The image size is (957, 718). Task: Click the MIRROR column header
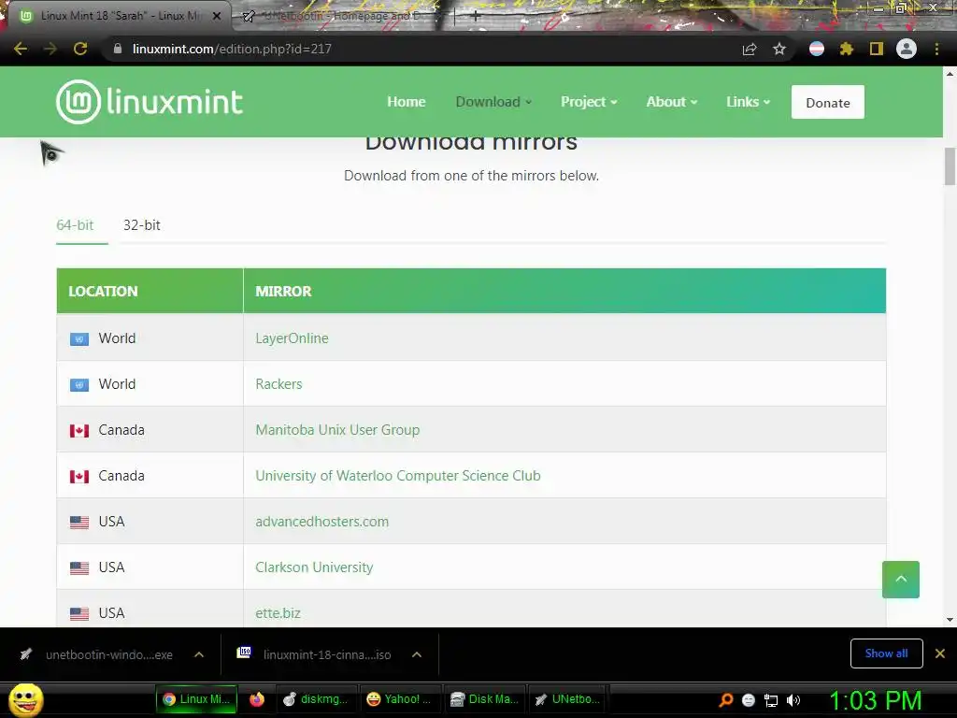tap(564, 292)
